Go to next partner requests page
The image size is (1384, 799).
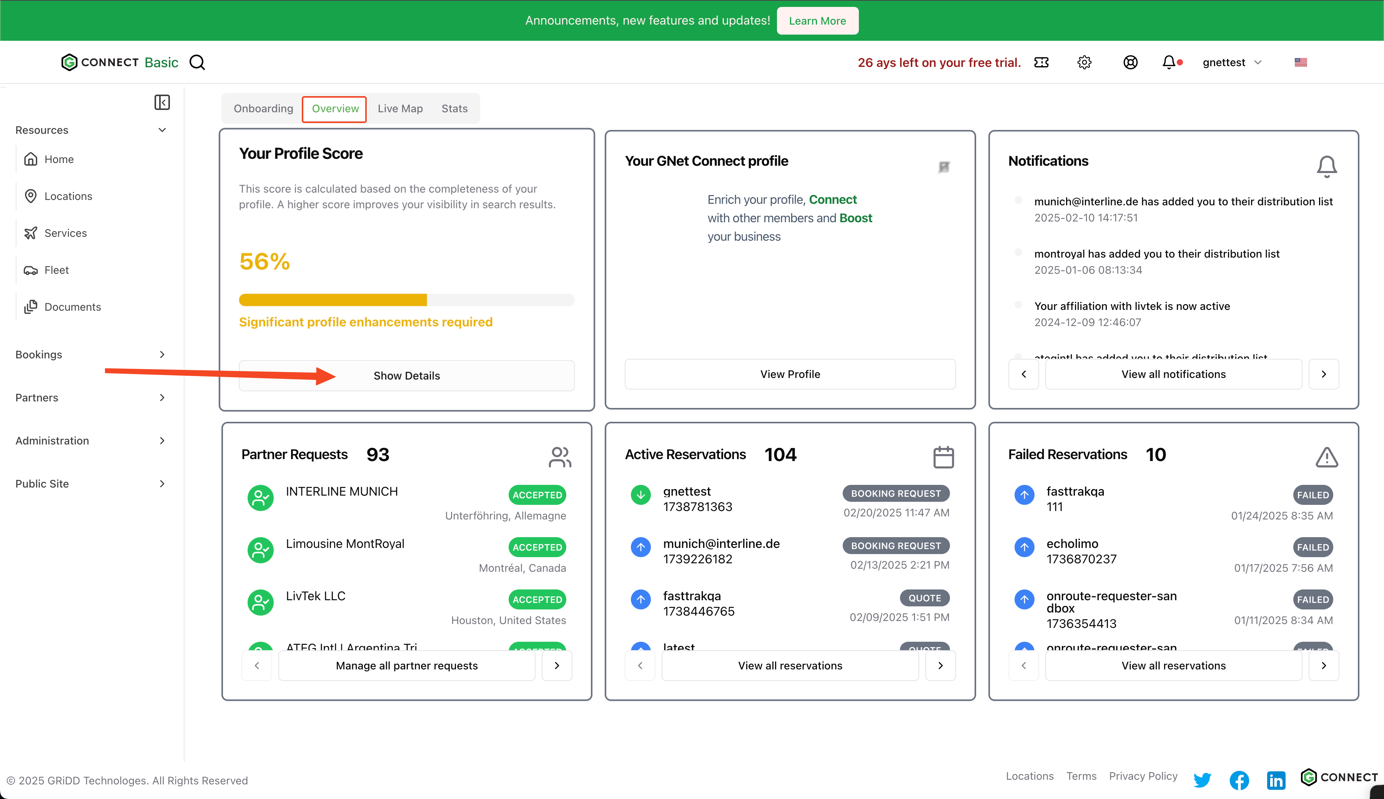(x=557, y=665)
